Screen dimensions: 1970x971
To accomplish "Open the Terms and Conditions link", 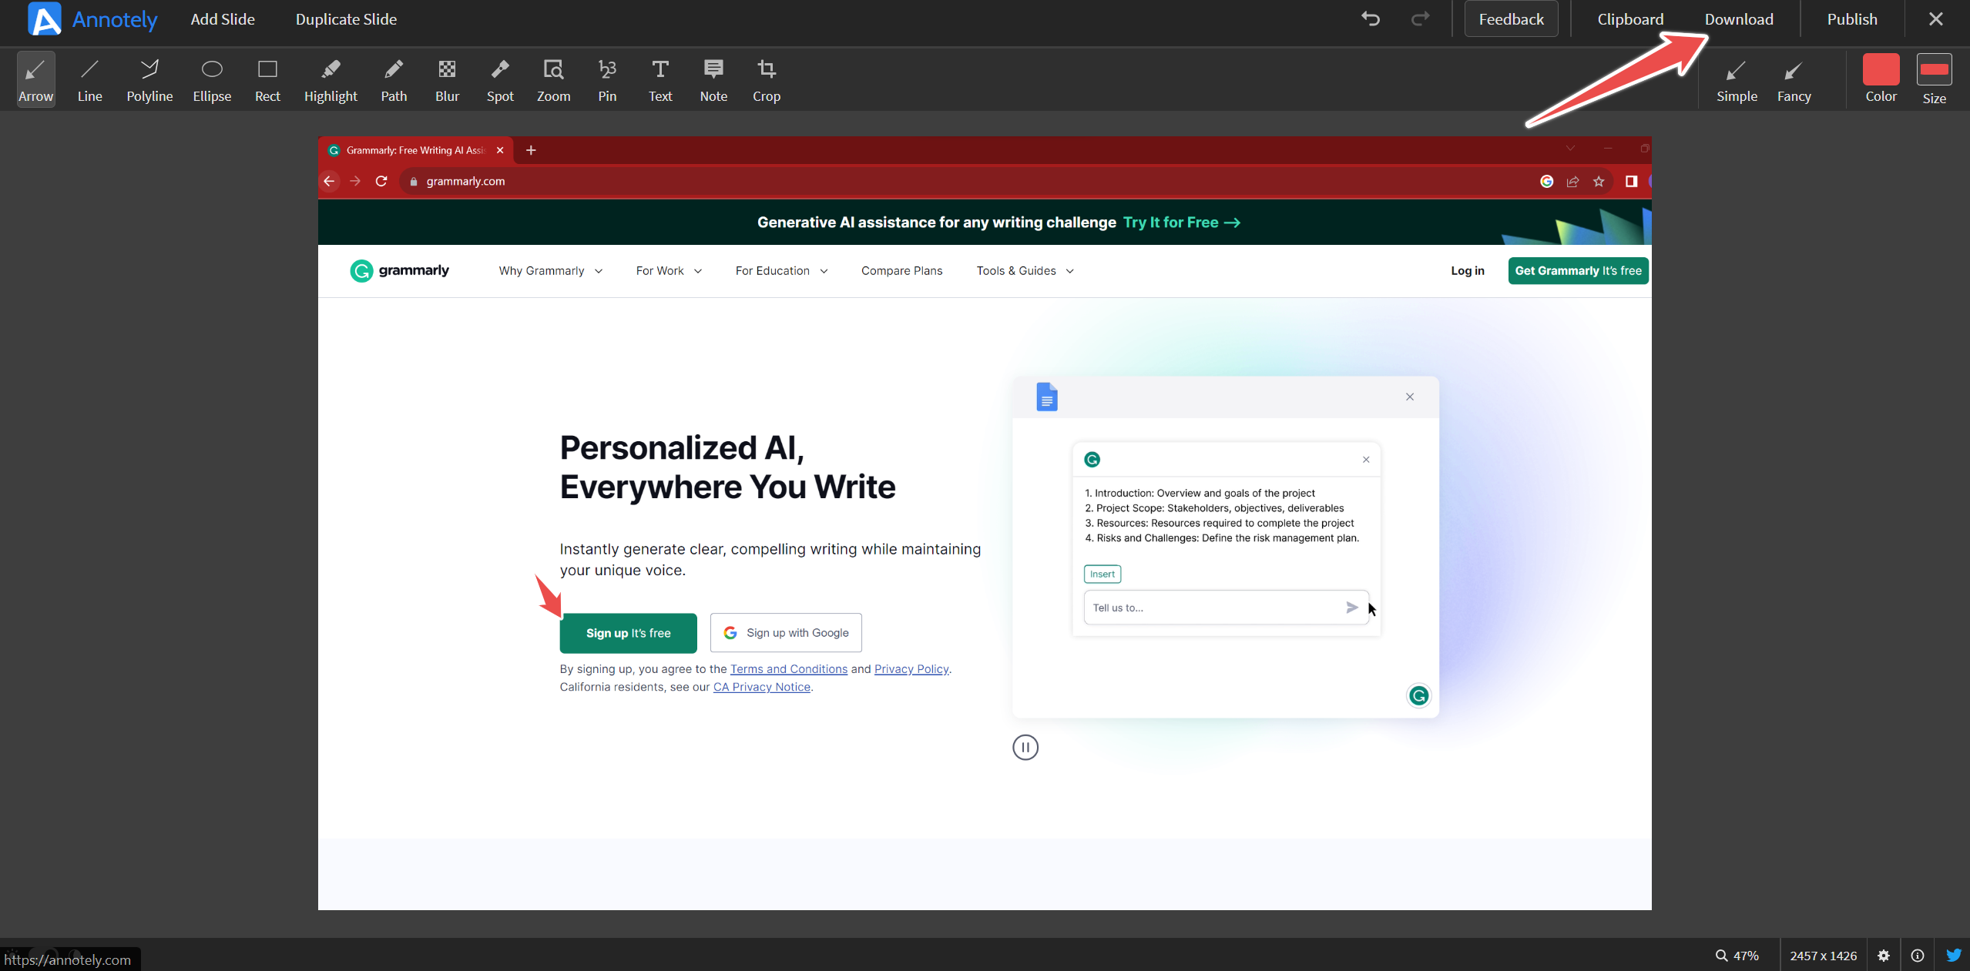I will pos(788,669).
